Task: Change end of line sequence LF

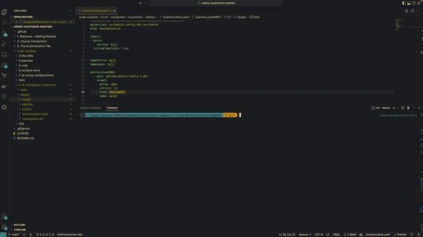Action: tap(328, 234)
